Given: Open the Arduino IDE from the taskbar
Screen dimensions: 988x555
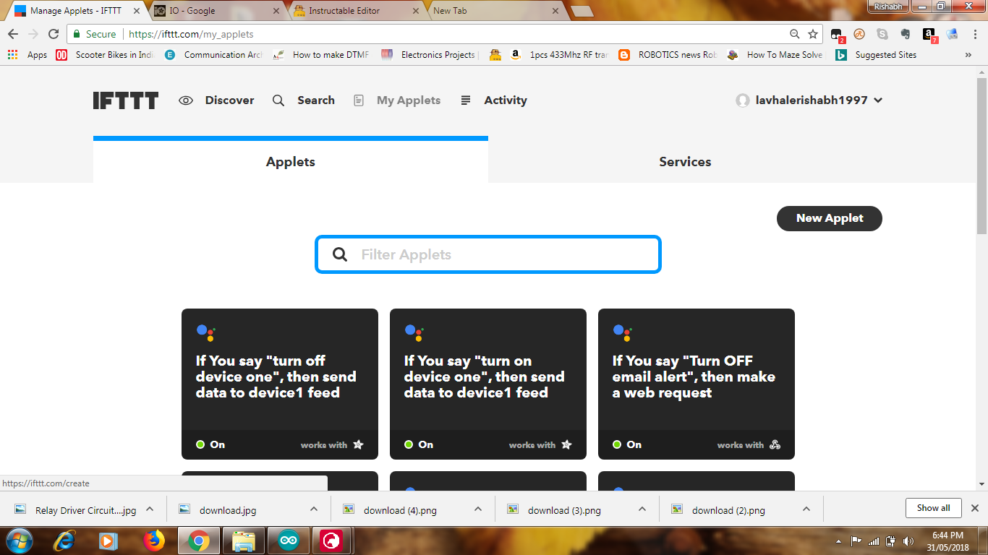Looking at the screenshot, I should coord(288,541).
